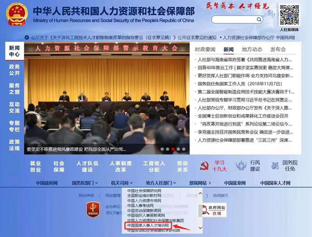The width and height of the screenshot is (312, 237).
Task: Click the national emblem logo
Action: (x=17, y=14)
